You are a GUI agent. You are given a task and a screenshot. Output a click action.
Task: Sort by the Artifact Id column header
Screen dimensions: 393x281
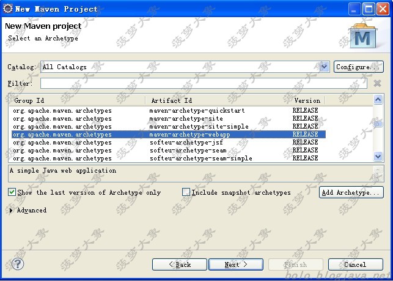coord(217,100)
